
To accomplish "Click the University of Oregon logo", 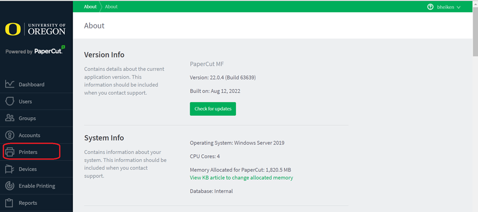I will [x=35, y=29].
